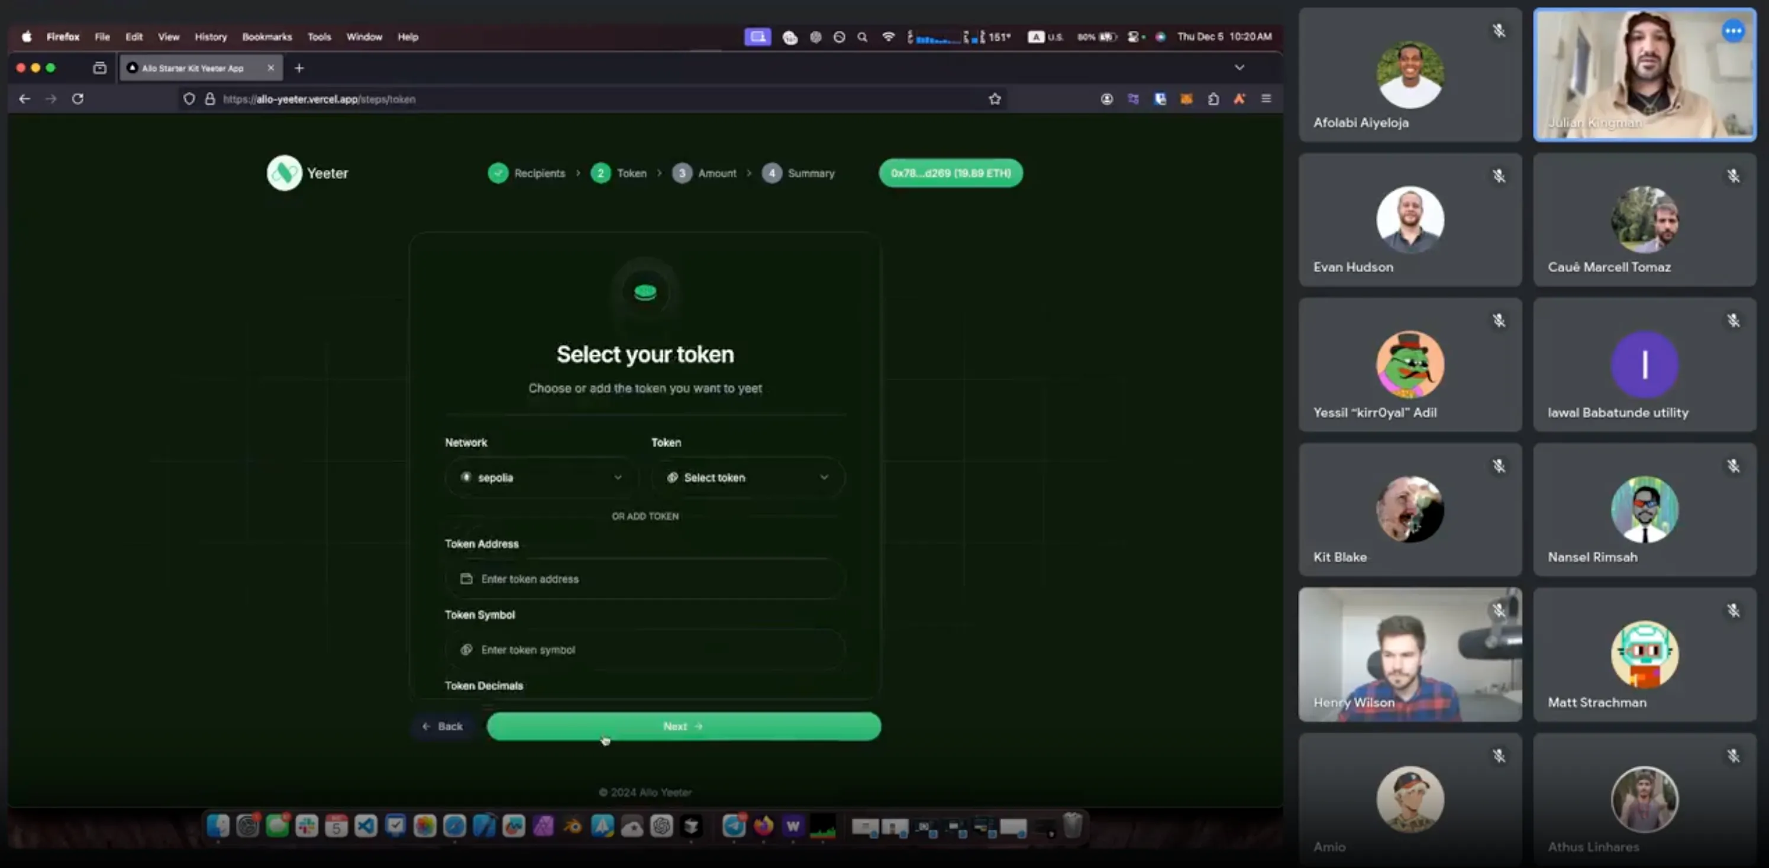Open the History menu
Screen dimensions: 1769x868
point(211,37)
